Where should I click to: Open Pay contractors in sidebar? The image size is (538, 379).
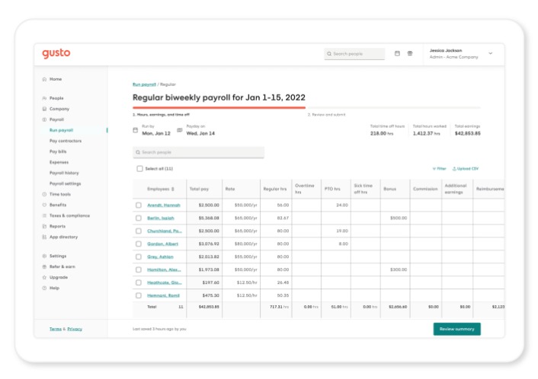pyautogui.click(x=66, y=141)
